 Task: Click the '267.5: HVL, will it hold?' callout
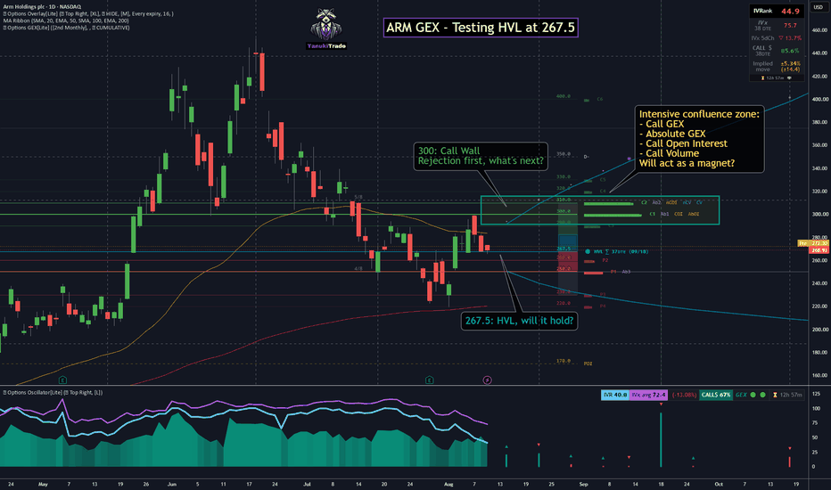coord(519,321)
